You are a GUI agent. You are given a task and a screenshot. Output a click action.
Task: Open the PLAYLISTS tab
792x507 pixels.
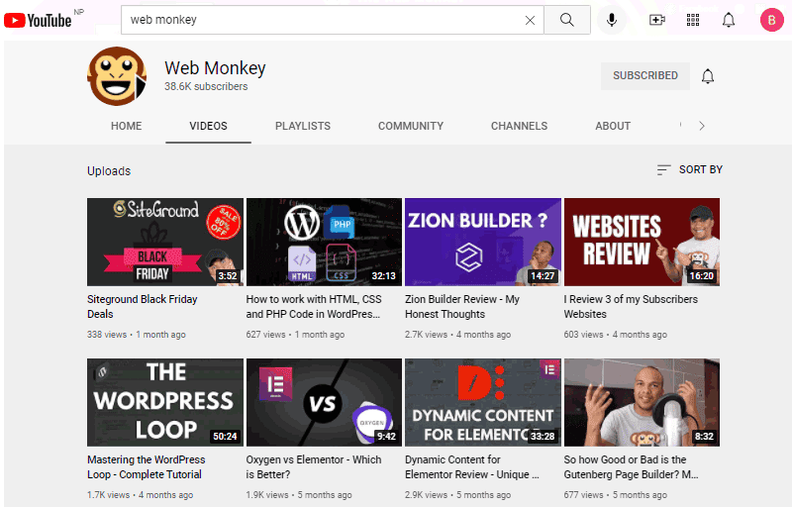(303, 126)
